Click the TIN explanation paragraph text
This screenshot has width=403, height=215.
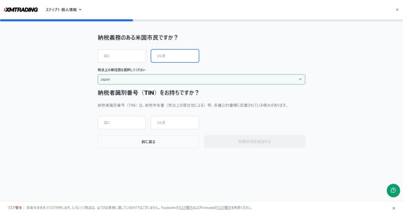point(193,105)
